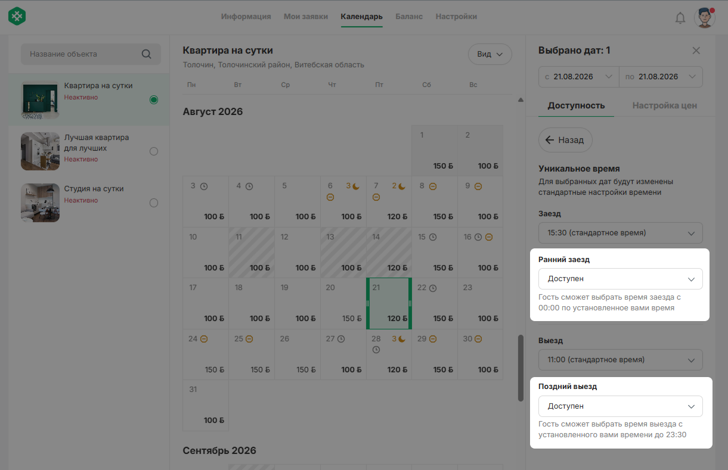728x470 pixels.
Task: Switch to Настройка цен tab
Action: point(665,105)
